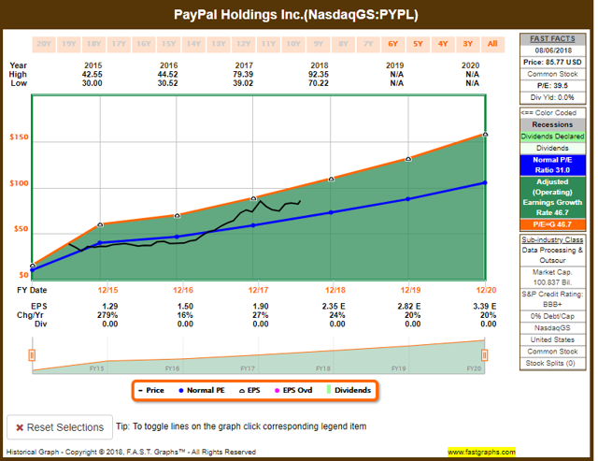
Task: Click the Normal PE dot at 12/17
Action: [x=253, y=225]
